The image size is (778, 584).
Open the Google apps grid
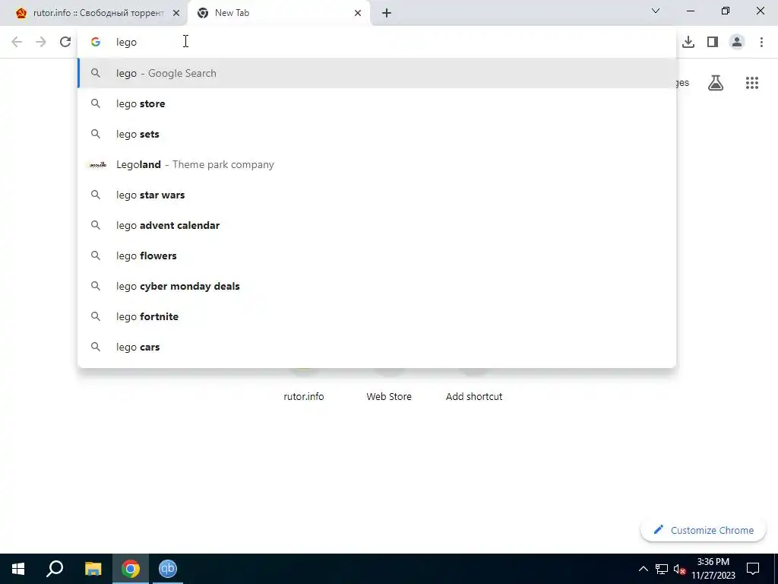coord(751,83)
